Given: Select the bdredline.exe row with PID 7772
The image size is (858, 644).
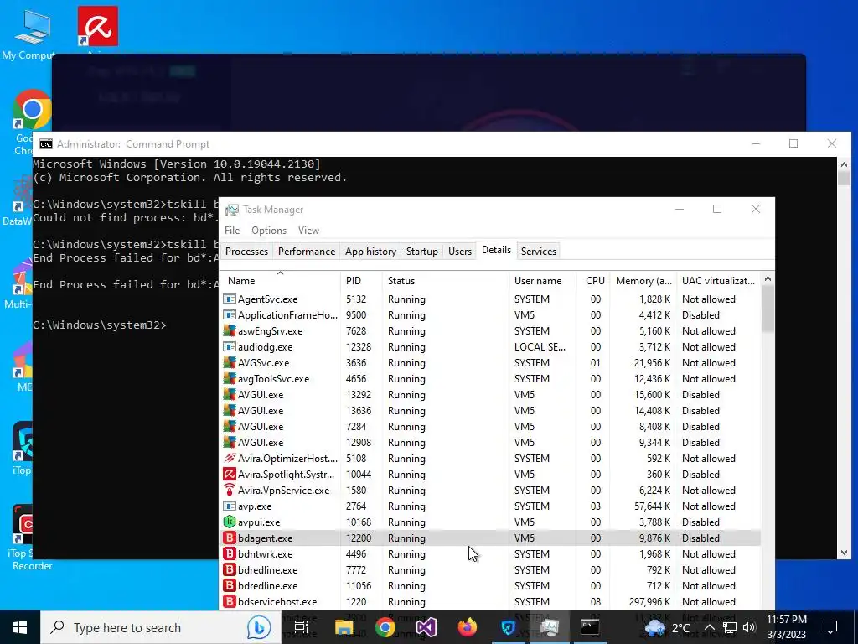Looking at the screenshot, I should 490,569.
